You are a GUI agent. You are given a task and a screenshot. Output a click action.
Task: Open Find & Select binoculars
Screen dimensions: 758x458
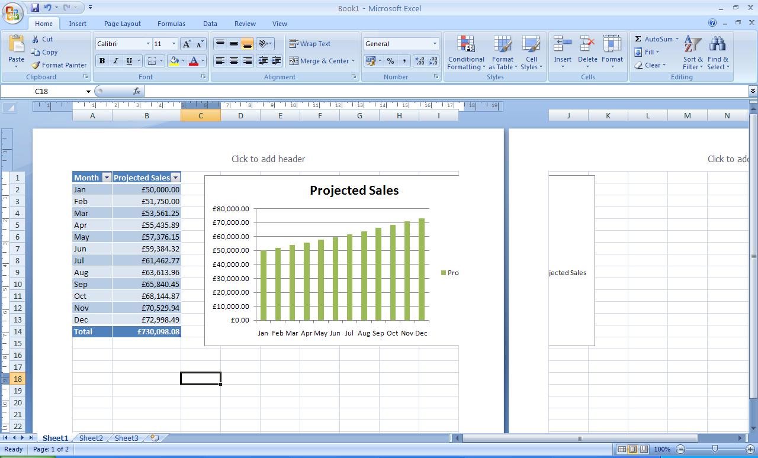point(717,53)
